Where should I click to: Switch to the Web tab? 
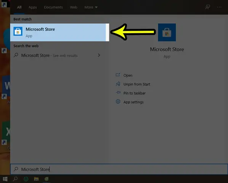tap(74, 7)
